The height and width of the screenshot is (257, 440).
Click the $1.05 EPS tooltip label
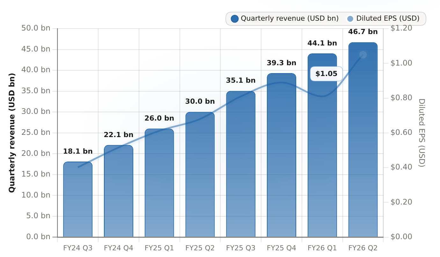click(326, 74)
